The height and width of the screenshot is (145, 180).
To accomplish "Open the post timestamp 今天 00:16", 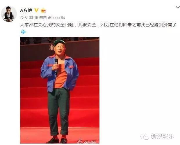I will tap(29, 17).
